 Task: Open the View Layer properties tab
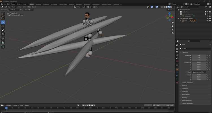[x=177, y=55]
